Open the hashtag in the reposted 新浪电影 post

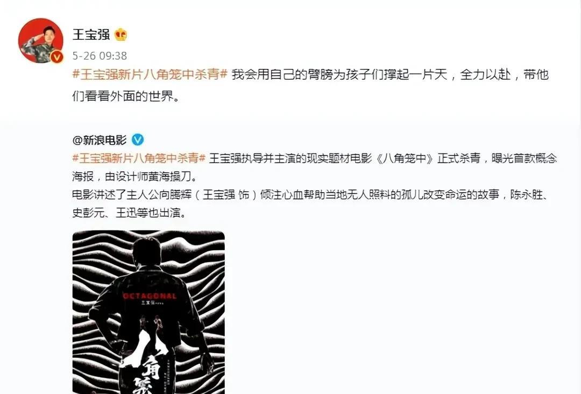click(x=139, y=158)
